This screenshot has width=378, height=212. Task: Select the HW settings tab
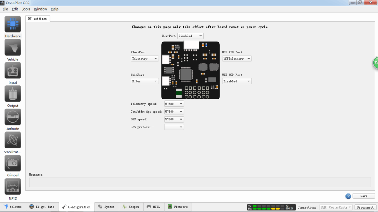tap(37, 19)
